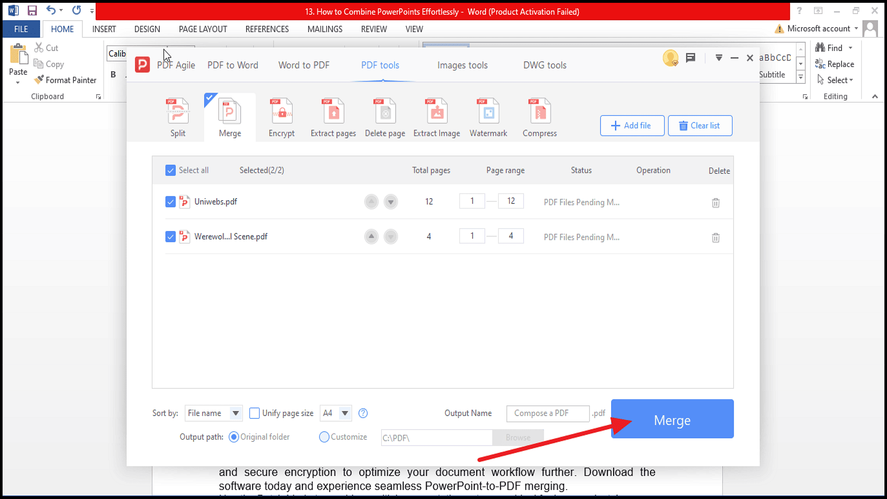Image resolution: width=887 pixels, height=499 pixels.
Task: Open the Extract pages tool
Action: [333, 117]
